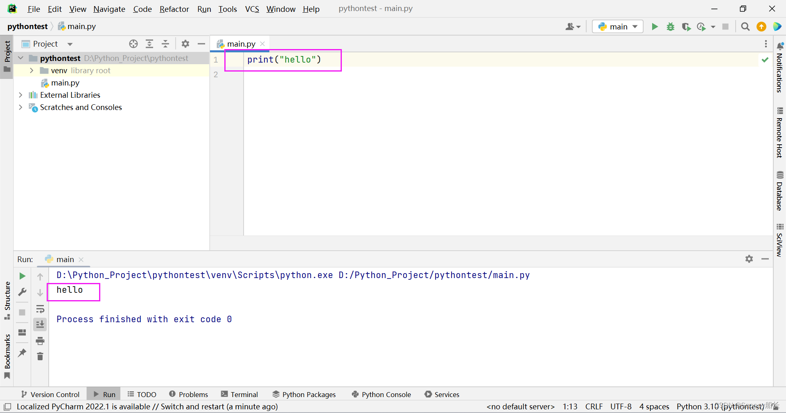This screenshot has width=786, height=413.
Task: Toggle the Database side panel
Action: pos(779,191)
